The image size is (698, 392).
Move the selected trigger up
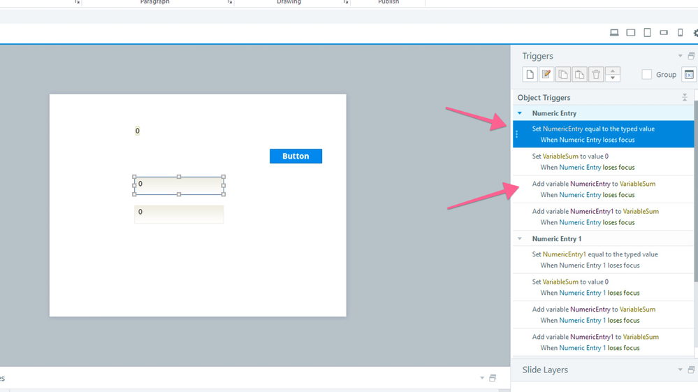(x=613, y=71)
